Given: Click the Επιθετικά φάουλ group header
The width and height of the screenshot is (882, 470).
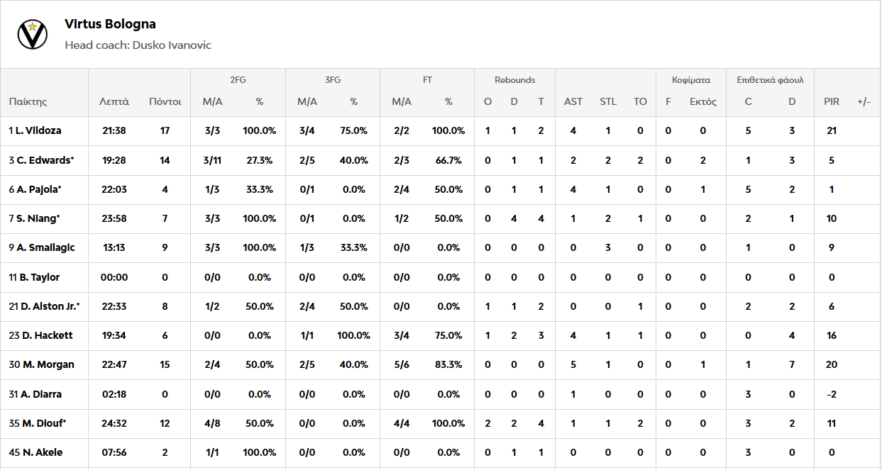Looking at the screenshot, I should (770, 80).
